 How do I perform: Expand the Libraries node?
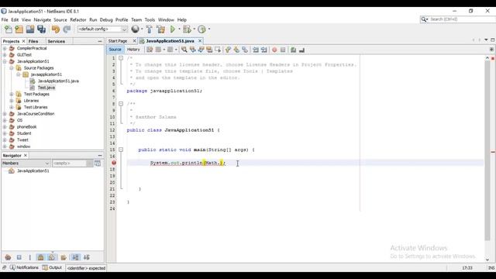(12, 101)
